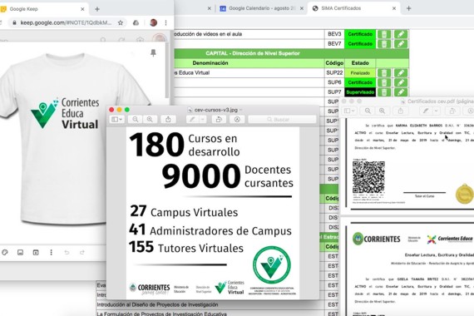Expand markup pen options in cev-cursos-v3.jpg window
Screen dimensions: 474x316
pos(203,120)
